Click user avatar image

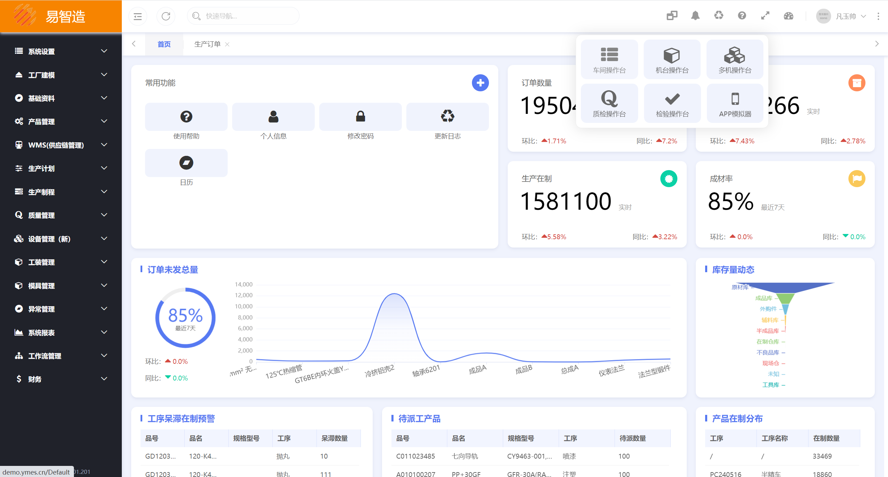(x=823, y=16)
